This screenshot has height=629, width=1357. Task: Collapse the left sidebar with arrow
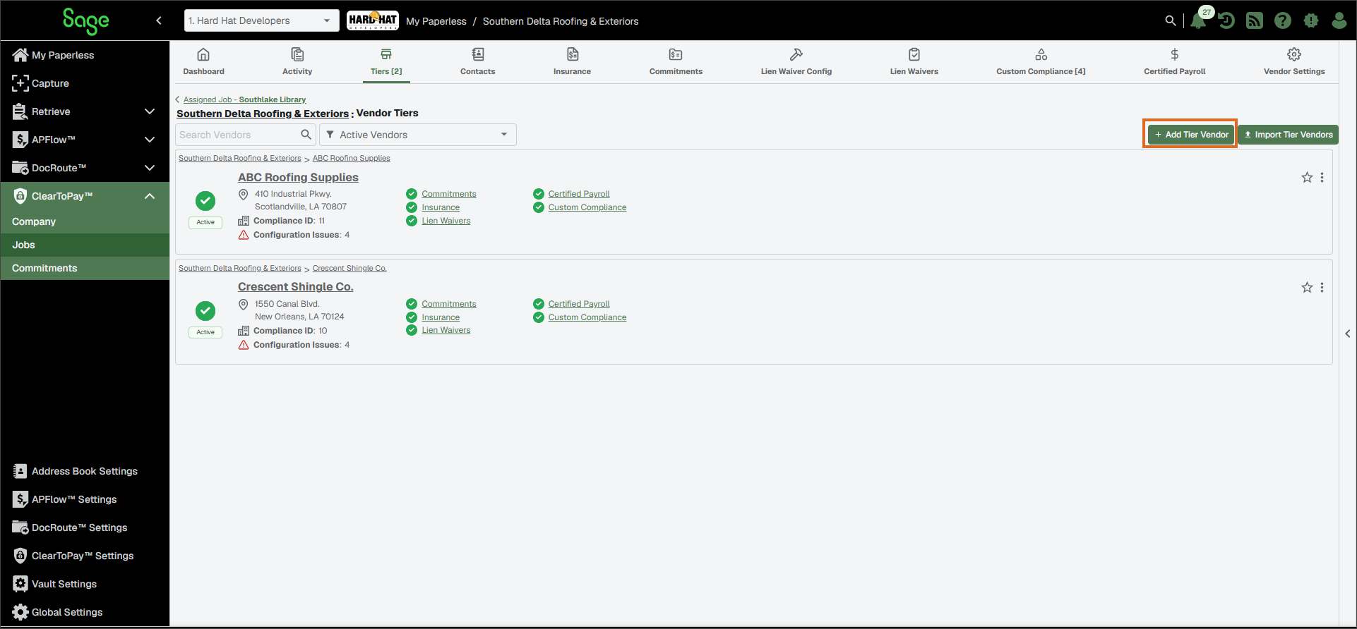click(x=159, y=20)
